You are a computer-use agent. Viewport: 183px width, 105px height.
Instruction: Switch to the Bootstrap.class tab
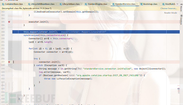pos(150,4)
